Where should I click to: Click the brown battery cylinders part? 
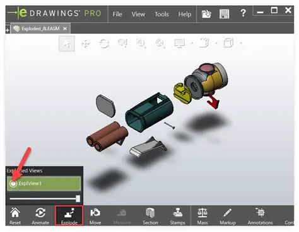pyautogui.click(x=107, y=136)
